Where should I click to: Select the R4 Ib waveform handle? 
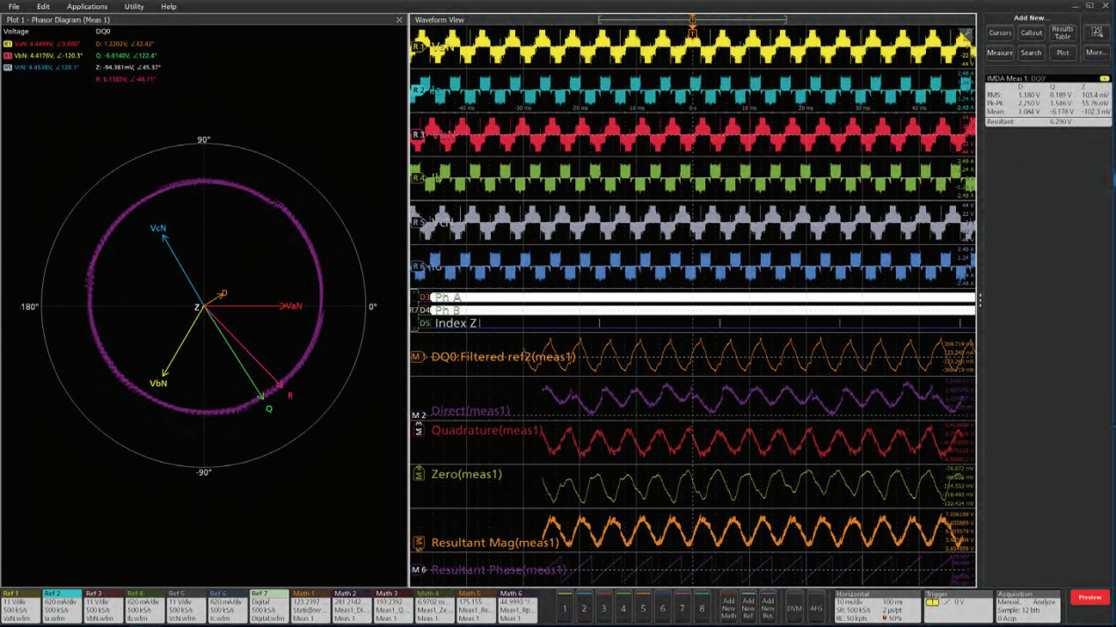pos(419,178)
